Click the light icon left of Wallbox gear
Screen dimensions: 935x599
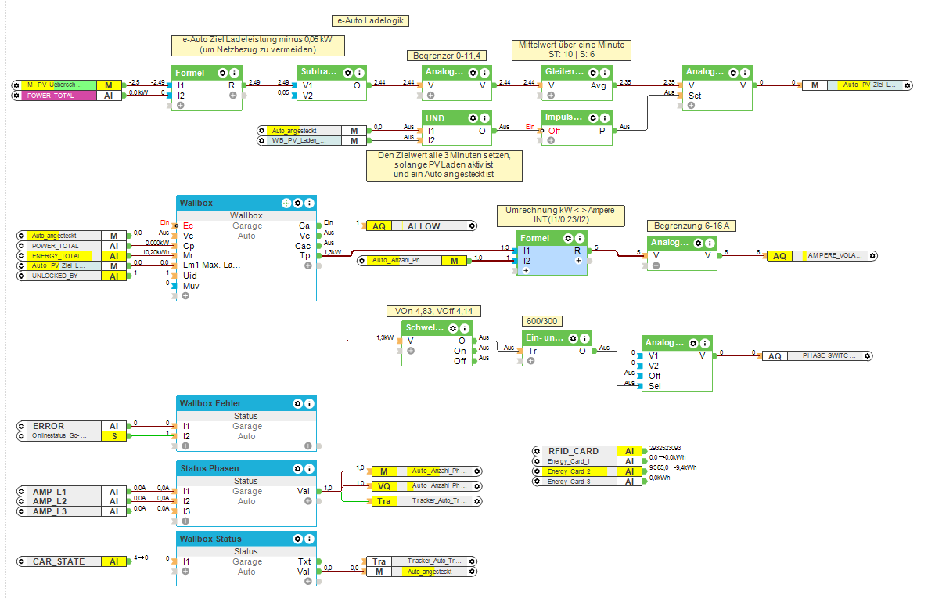tap(286, 204)
